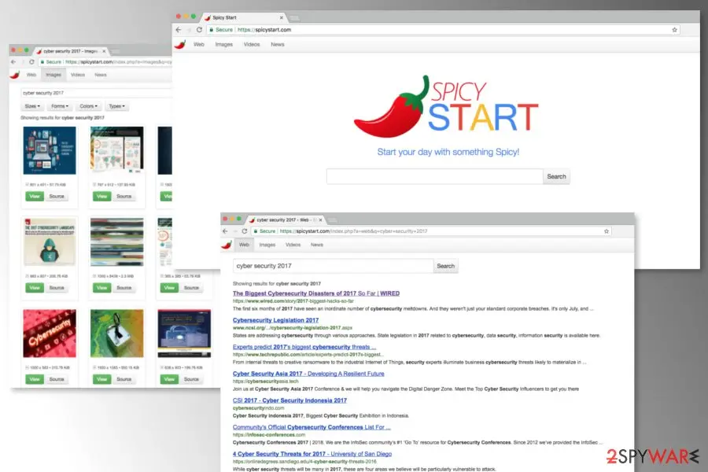The height and width of the screenshot is (472, 708).
Task: Go back in the web results window
Action: click(x=225, y=231)
